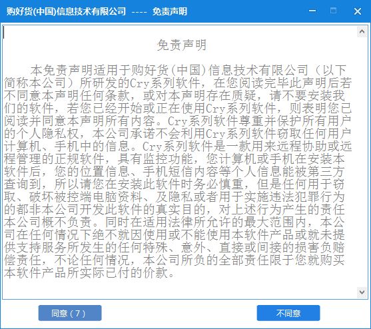The height and width of the screenshot is (329, 371).
Task: Click the scrollbar up arrow
Action: pos(362,31)
